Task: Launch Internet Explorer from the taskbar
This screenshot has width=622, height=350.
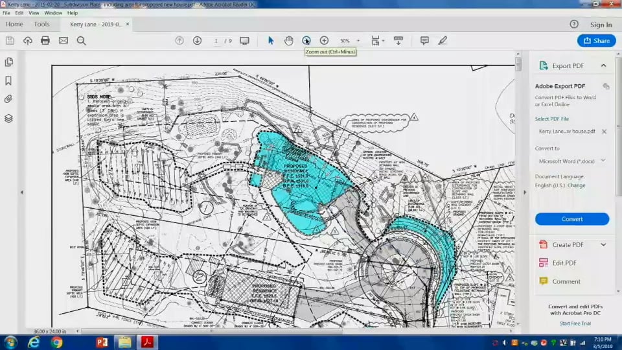Action: coord(34,342)
